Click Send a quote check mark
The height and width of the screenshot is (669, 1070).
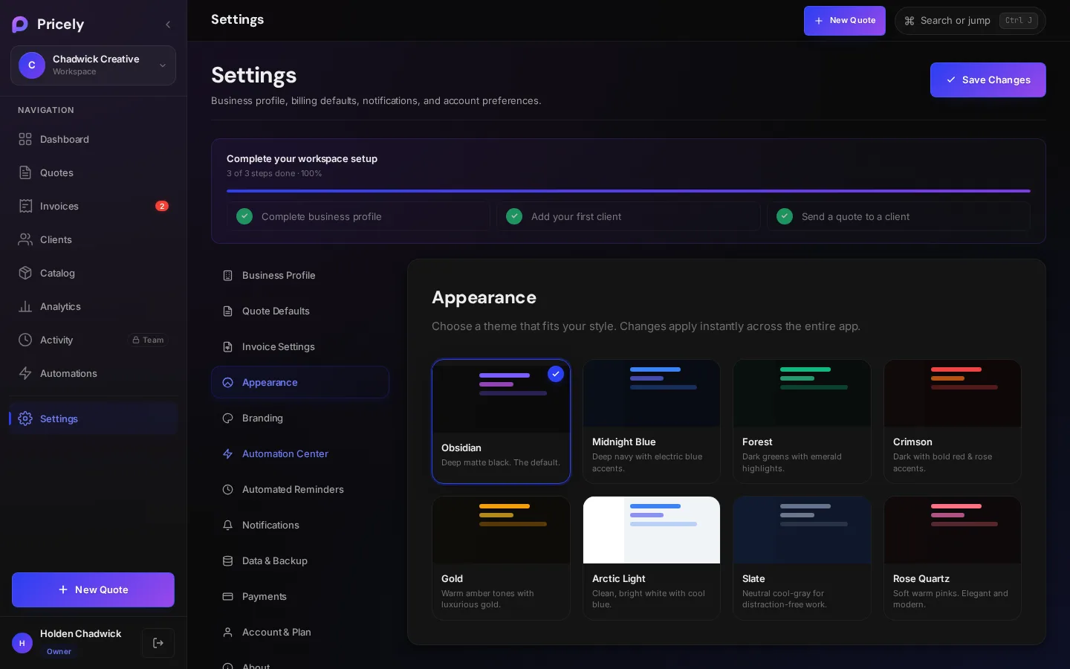785,216
